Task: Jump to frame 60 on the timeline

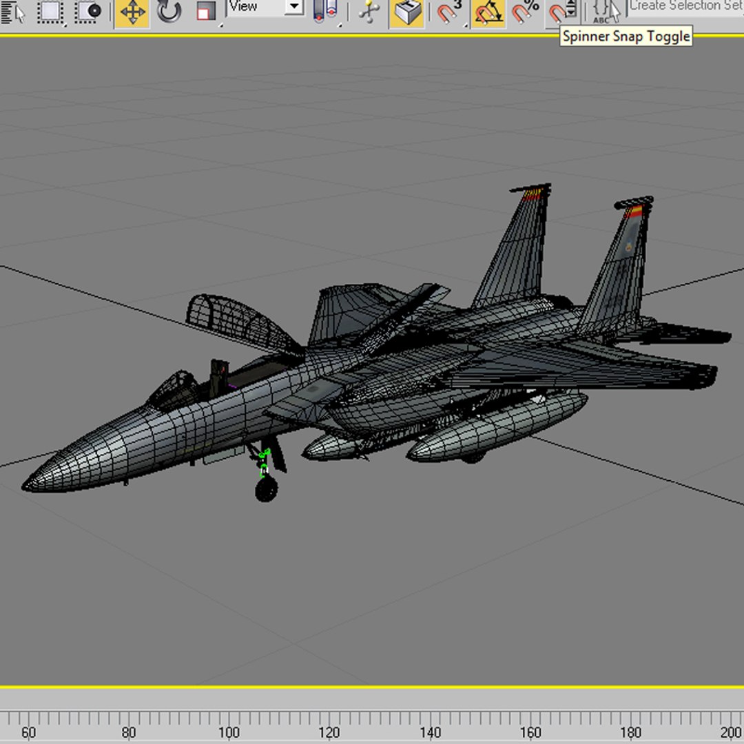Action: point(28,732)
